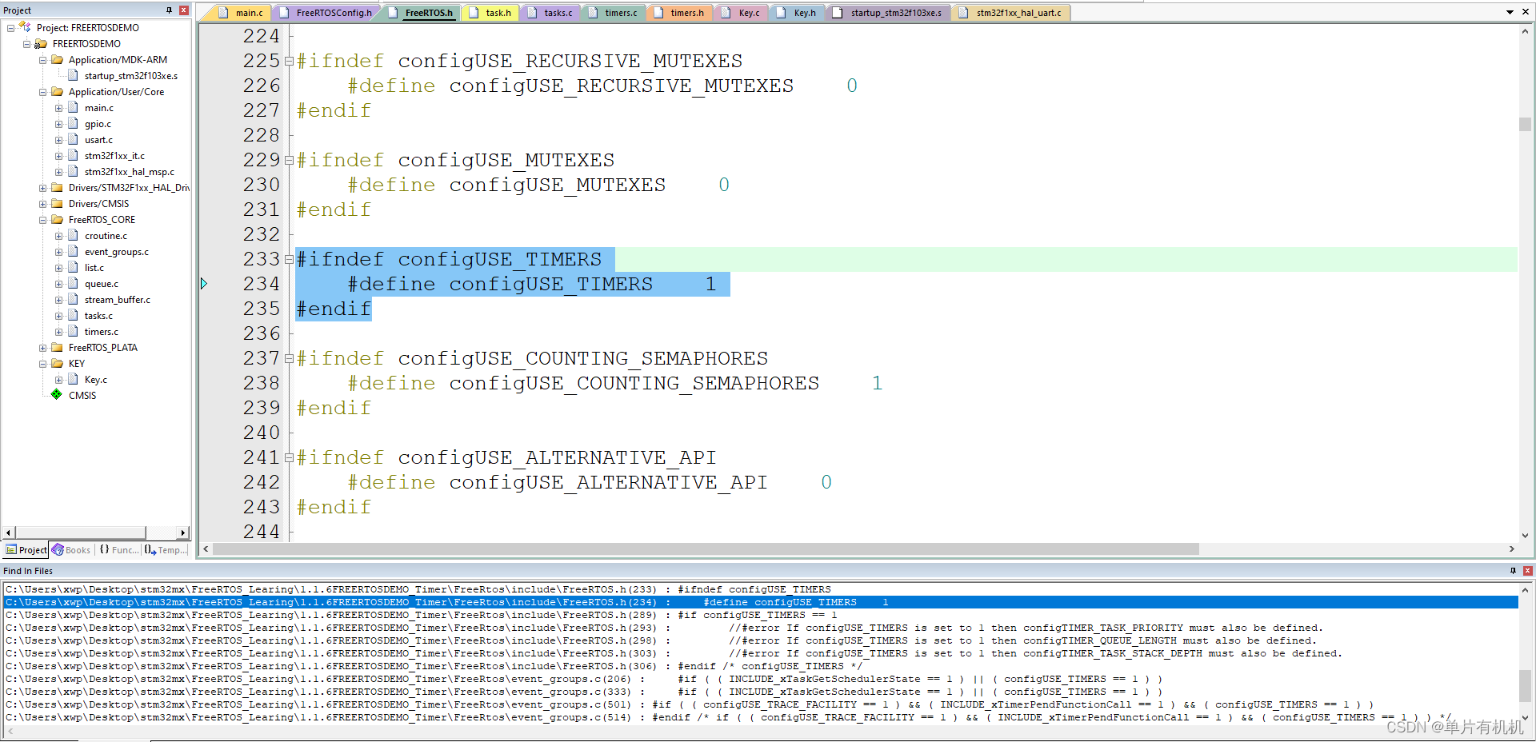Switch to the timers.h tab
Screen dimensions: 1536x742
(678, 13)
